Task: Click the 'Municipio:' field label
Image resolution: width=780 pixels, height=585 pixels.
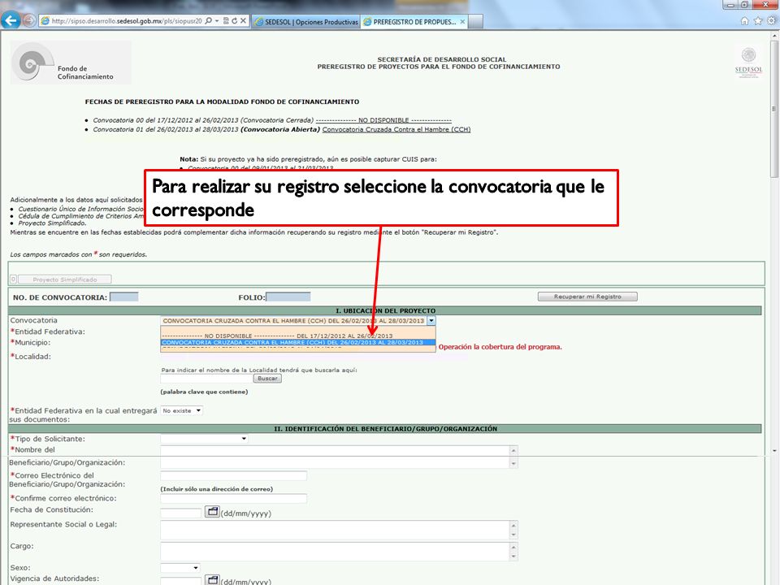Action: [30, 343]
